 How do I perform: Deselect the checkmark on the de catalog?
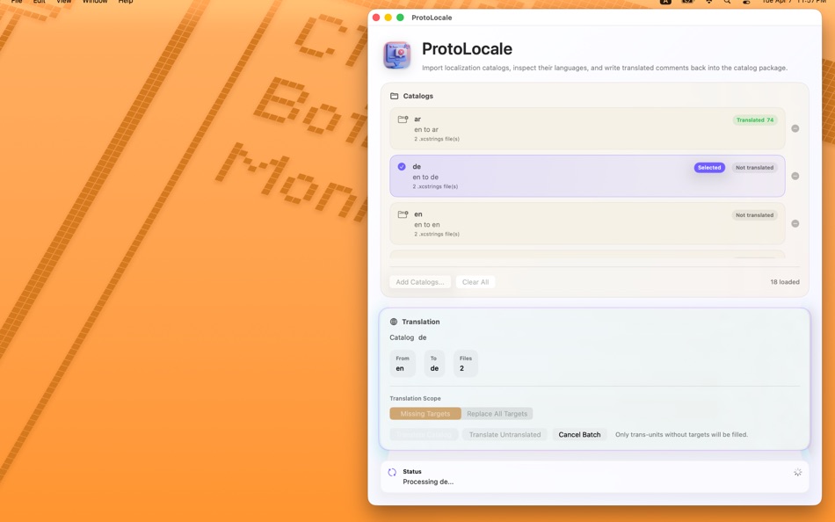pos(402,166)
